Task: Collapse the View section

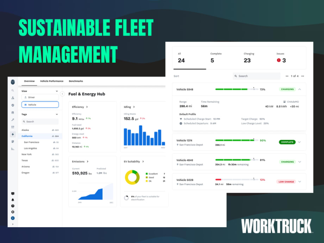Action: (57, 91)
